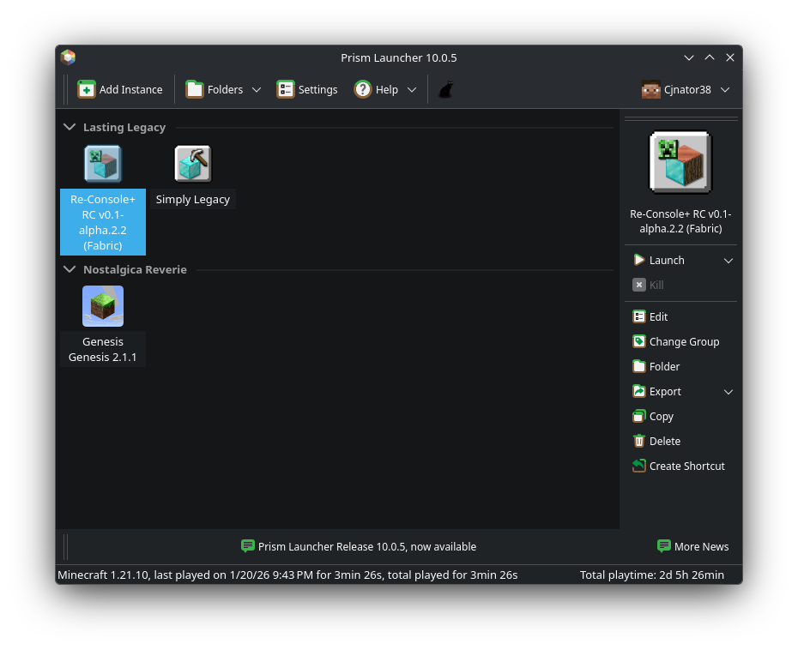Viewport: 798px width, 650px height.
Task: Click the cat mascot toolbar icon
Action: pos(444,88)
